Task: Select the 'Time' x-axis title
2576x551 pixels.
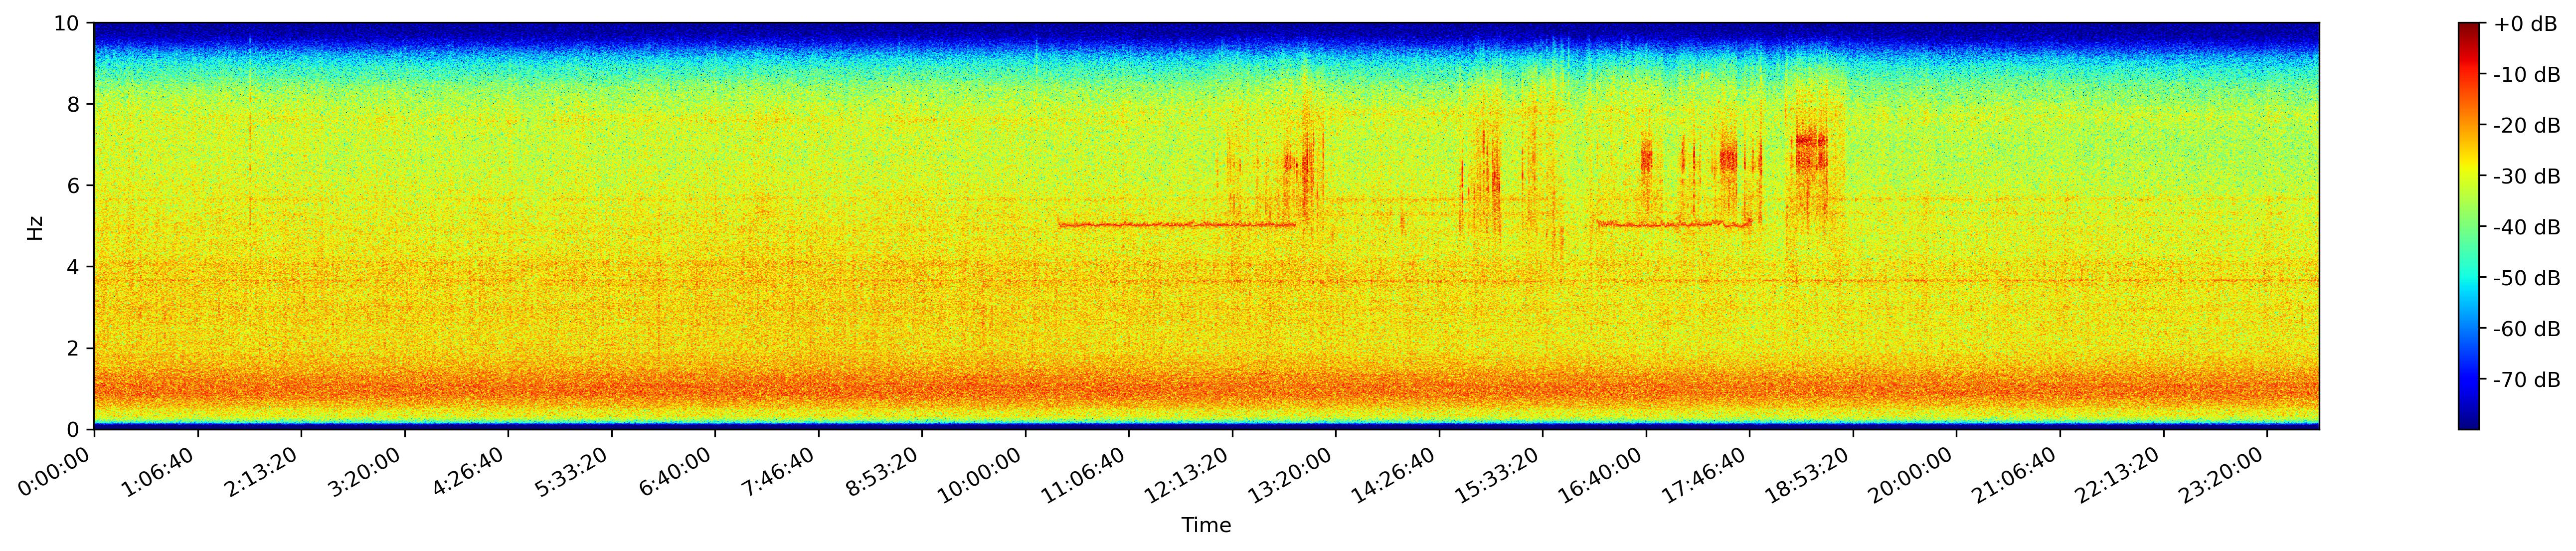Action: pos(1206,526)
